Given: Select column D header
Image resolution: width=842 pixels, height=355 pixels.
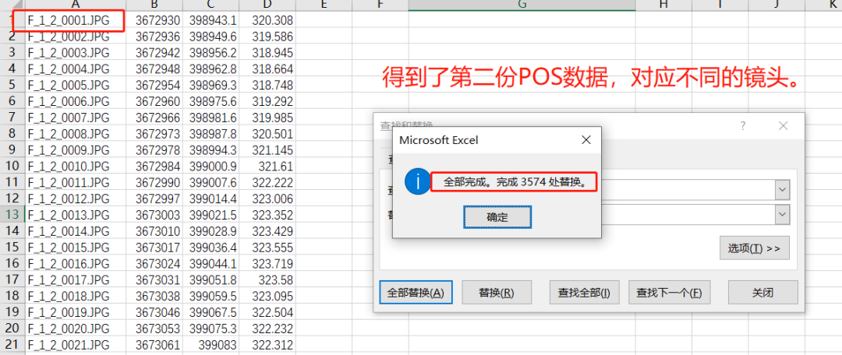Looking at the screenshot, I should [268, 5].
